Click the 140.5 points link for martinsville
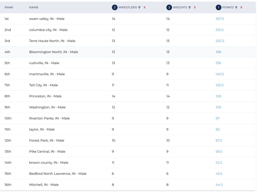This screenshot has width=259, height=193. (x=220, y=74)
